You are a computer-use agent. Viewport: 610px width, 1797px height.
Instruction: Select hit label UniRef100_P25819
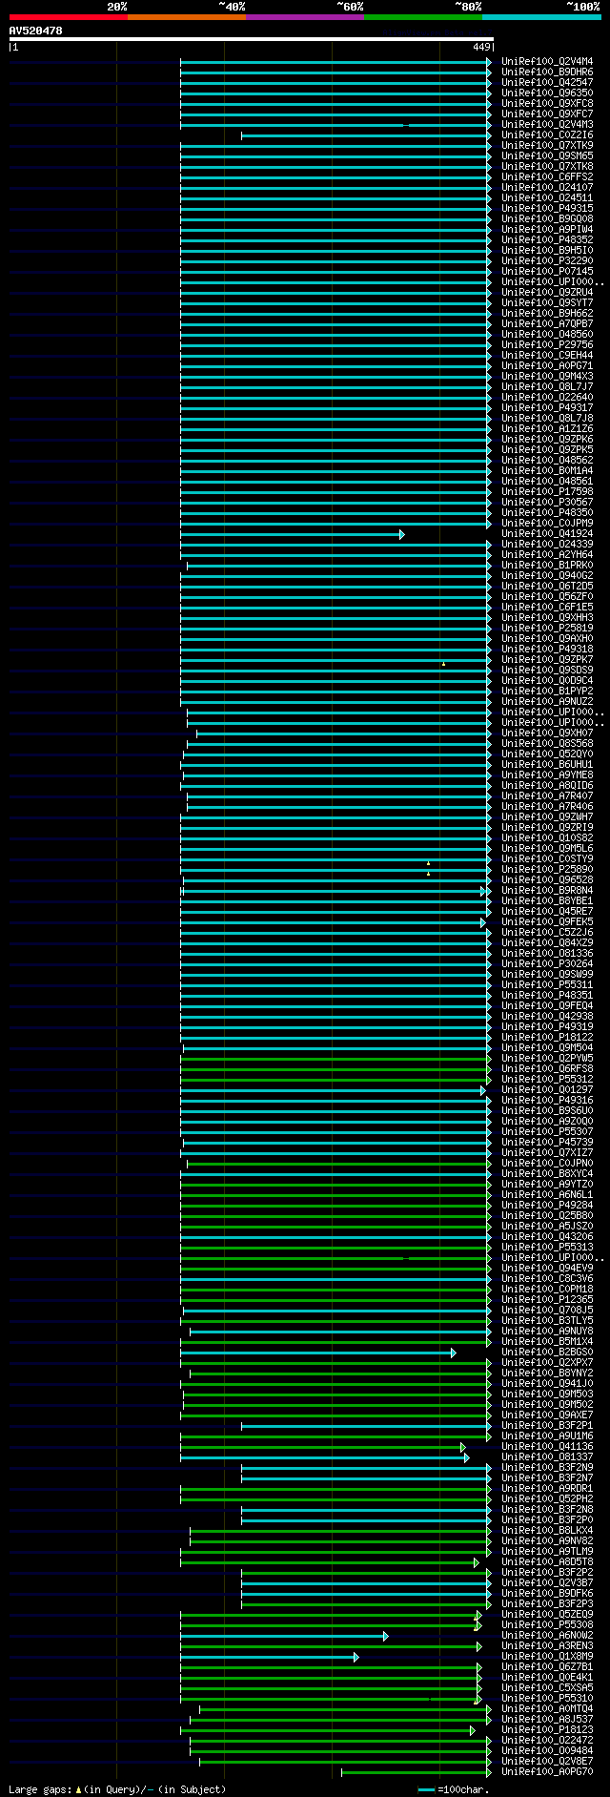547,629
